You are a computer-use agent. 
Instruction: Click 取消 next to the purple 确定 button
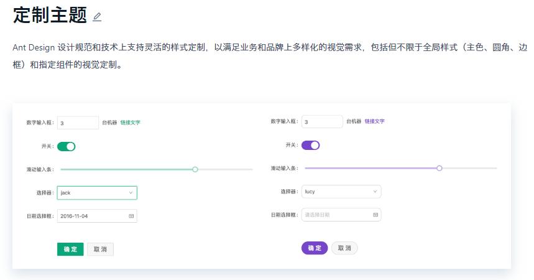tap(344, 248)
